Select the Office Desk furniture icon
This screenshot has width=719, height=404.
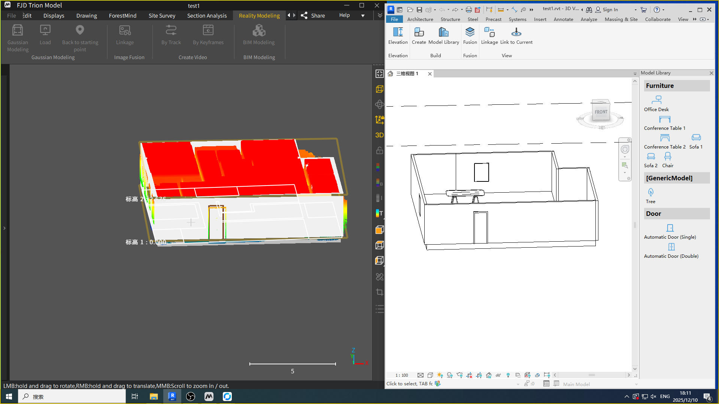[x=656, y=100]
